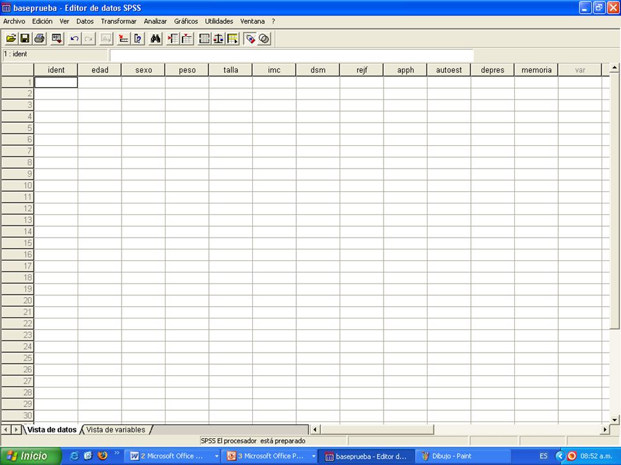Screen dimensions: 621x465
Task: Click the Insert variable toolbar icon
Action: [187, 39]
